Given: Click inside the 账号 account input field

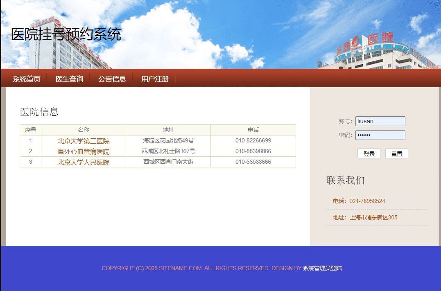Looking at the screenshot, I should [380, 121].
